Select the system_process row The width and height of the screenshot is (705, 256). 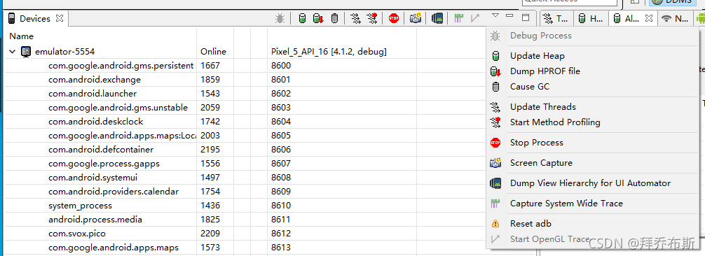[80, 205]
